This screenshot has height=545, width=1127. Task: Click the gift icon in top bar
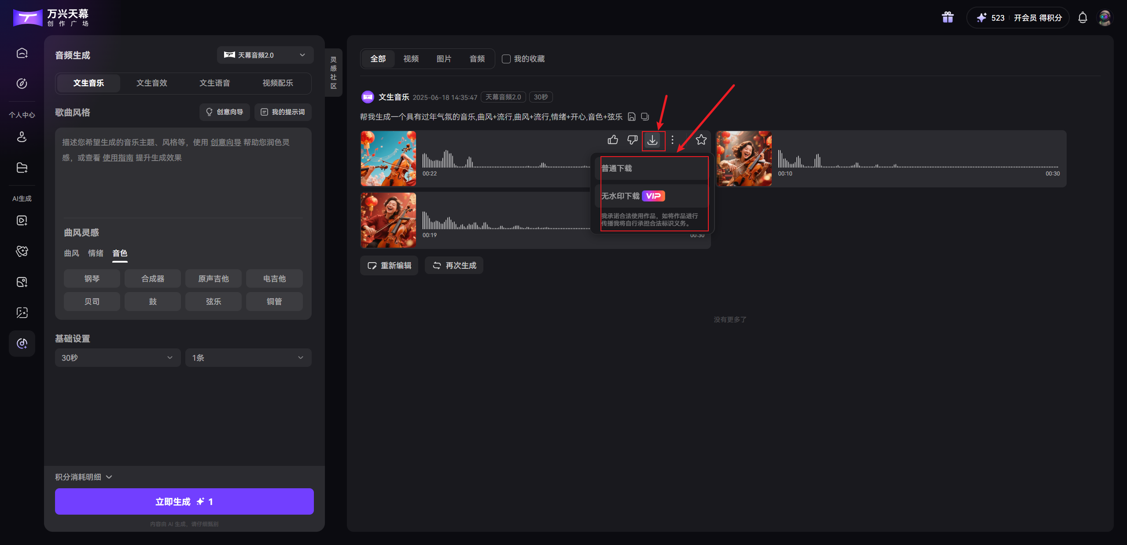947,18
